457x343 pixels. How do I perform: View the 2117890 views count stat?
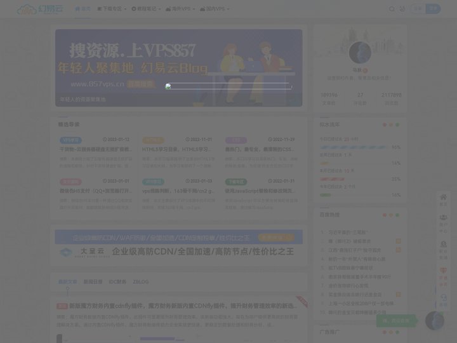tap(392, 98)
